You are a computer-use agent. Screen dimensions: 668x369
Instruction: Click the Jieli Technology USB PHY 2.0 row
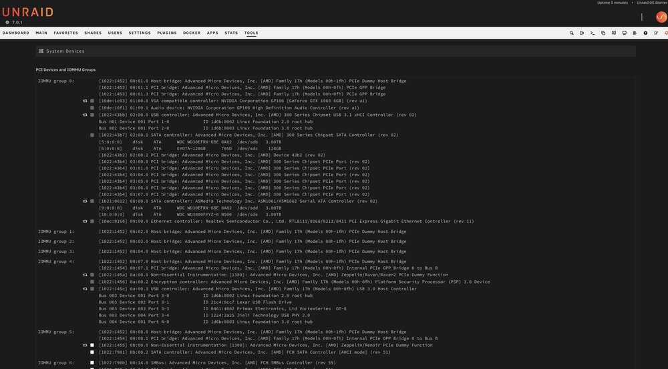coord(204,316)
